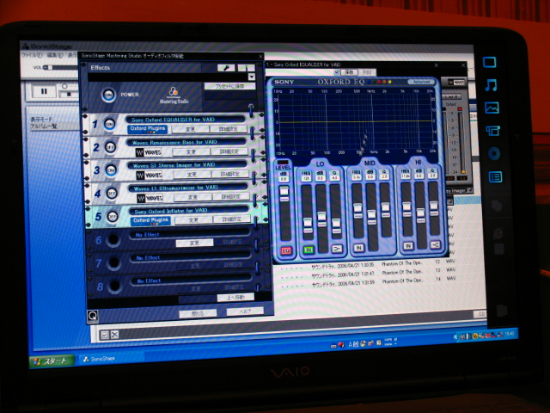Click the Advanced button in Oxford EQ

point(421,82)
